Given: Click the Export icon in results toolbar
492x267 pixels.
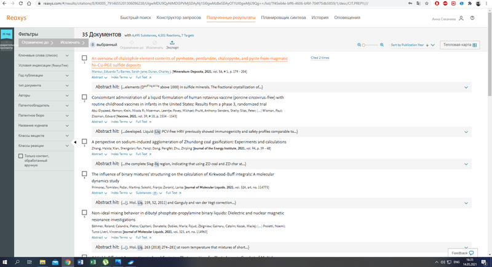Looking at the screenshot, I should (172, 42).
